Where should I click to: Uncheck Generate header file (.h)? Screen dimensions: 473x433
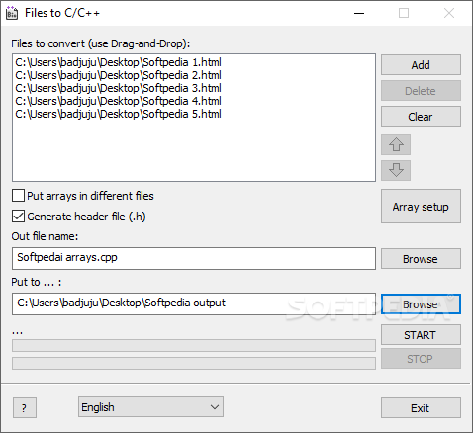[x=18, y=216]
